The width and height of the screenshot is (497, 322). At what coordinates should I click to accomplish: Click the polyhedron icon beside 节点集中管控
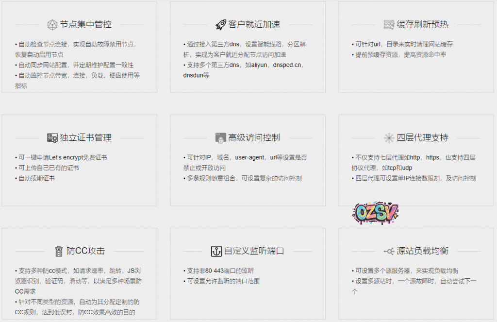(52, 25)
